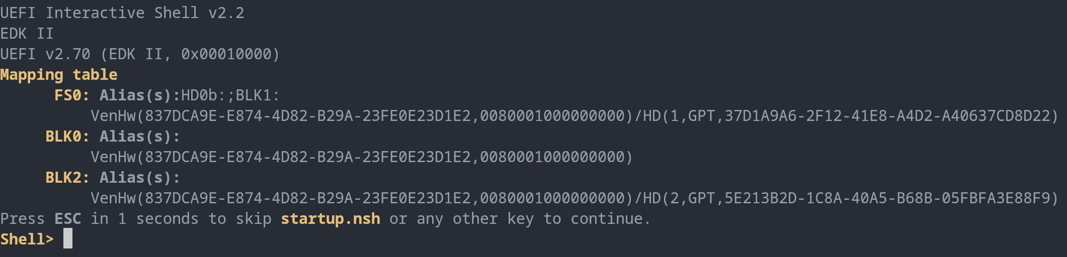Viewport: 1067px width, 257px height.
Task: Click the Shell> prompt text
Action: tap(27, 239)
